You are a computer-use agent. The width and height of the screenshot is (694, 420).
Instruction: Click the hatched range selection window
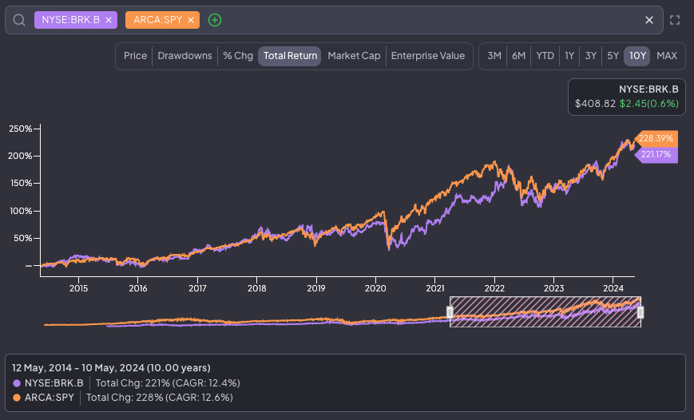545,312
